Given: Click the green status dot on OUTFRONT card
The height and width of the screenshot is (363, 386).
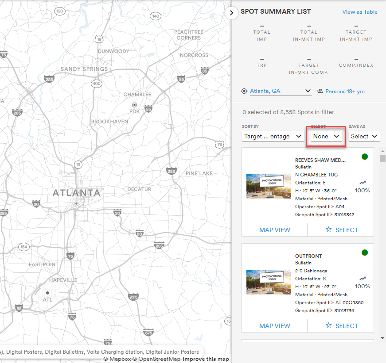Looking at the screenshot, I should tap(365, 252).
